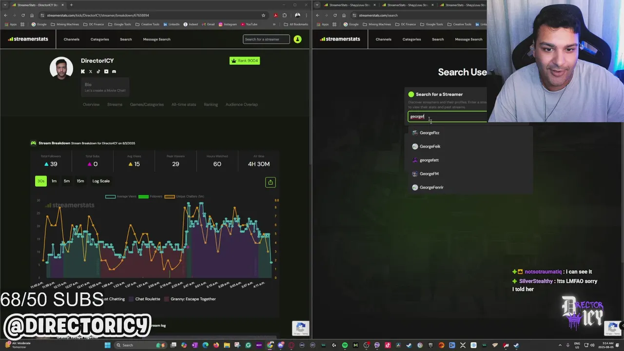This screenshot has width=624, height=351.
Task: Click the Rank 9004 badge
Action: [x=245, y=60]
